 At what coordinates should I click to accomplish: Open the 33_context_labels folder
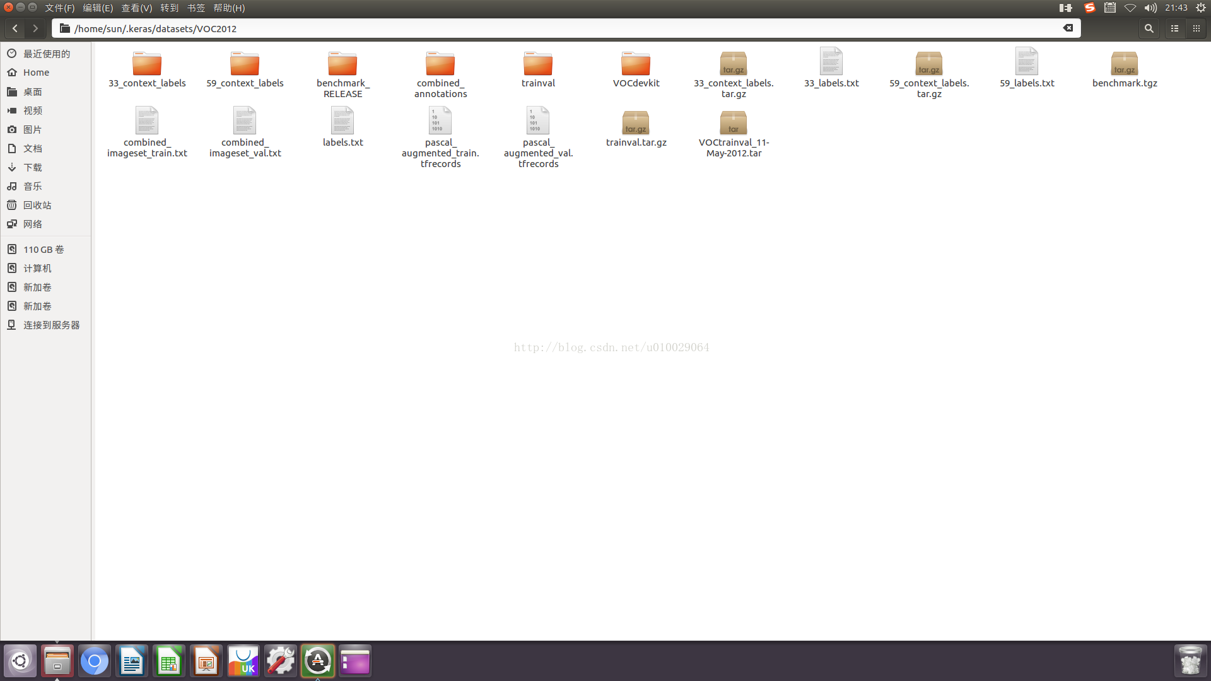(x=147, y=69)
